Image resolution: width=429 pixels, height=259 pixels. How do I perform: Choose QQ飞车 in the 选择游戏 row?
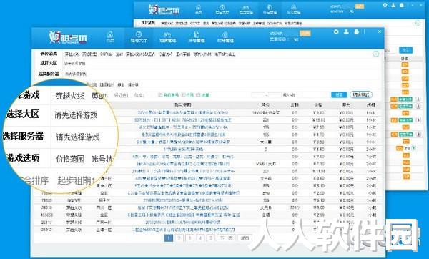pos(106,54)
